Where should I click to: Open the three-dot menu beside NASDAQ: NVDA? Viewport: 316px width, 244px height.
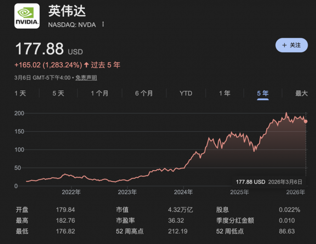point(103,25)
